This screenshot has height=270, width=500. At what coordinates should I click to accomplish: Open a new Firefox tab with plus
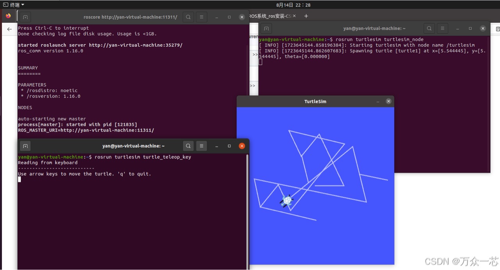pos(306,16)
